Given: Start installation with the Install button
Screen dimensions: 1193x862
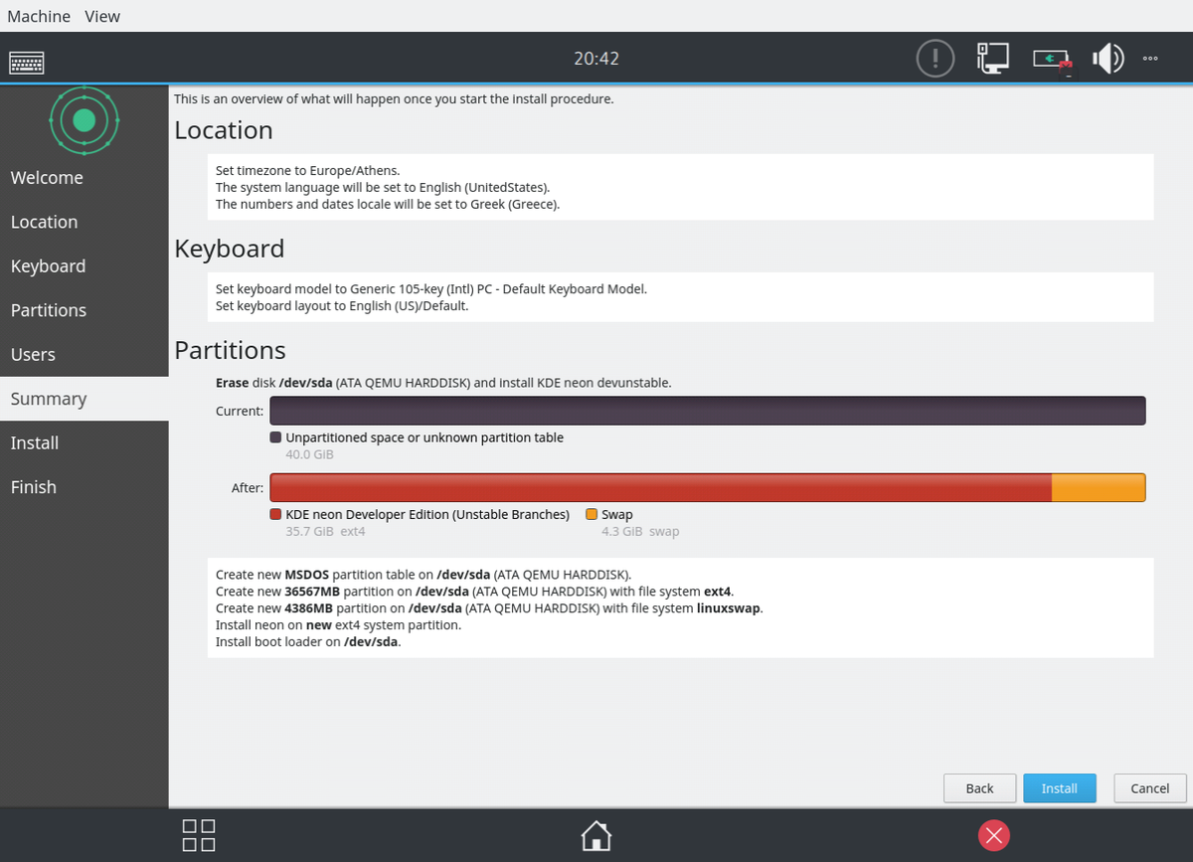Looking at the screenshot, I should 1059,788.
